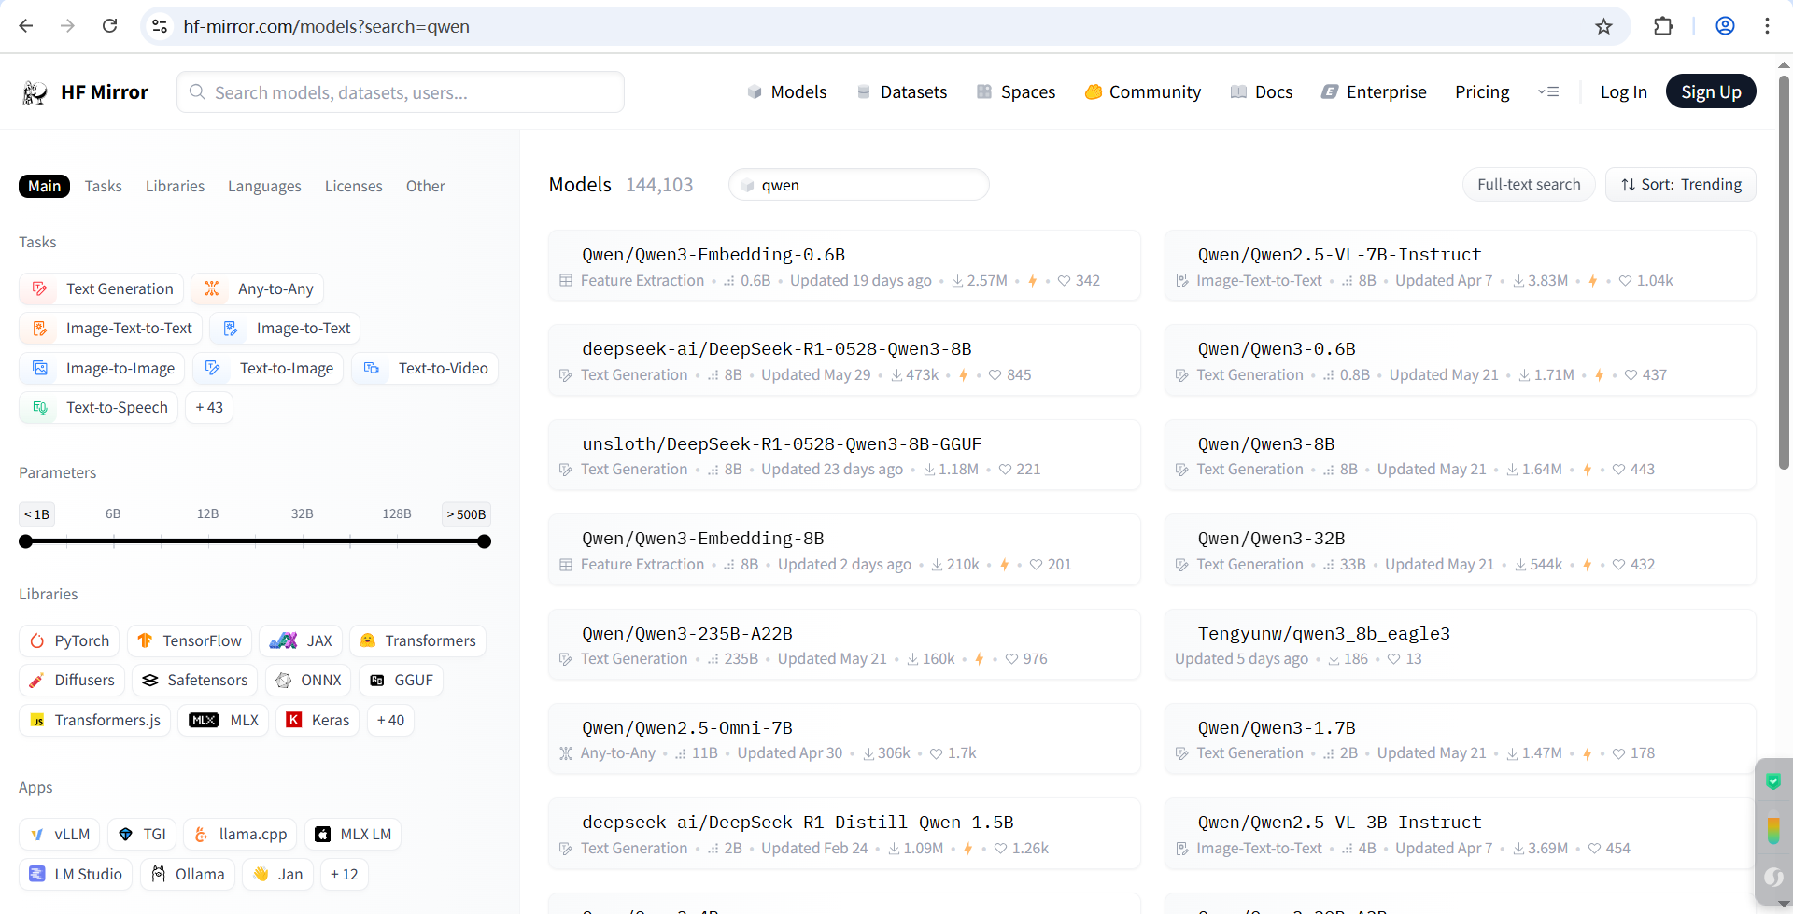Click the browser address bar URL
Viewport: 1793px width, 914px height.
point(327,26)
